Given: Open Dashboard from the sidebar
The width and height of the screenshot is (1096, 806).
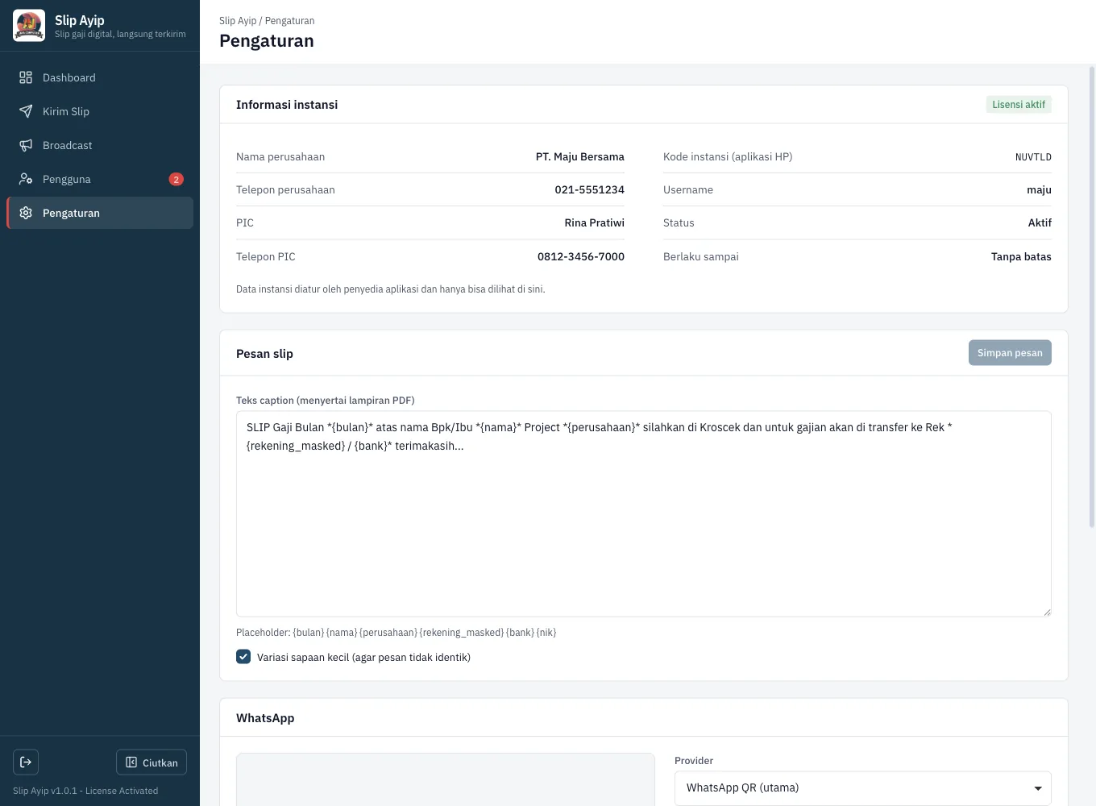Looking at the screenshot, I should click(x=100, y=77).
